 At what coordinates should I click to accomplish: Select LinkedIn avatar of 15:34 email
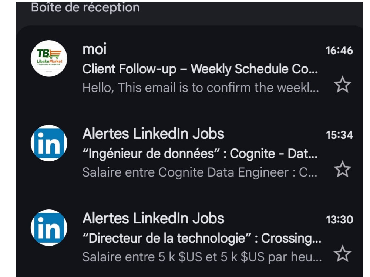pos(49,143)
